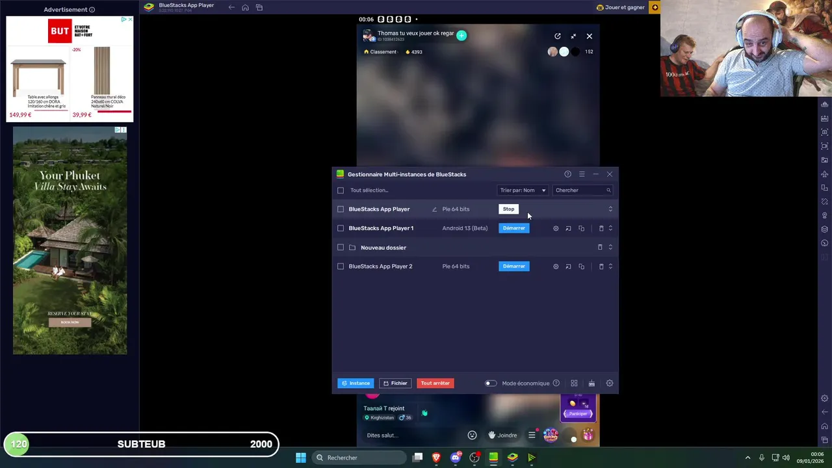
Task: Select the BlueStacks App Player 2 checkbox
Action: point(341,266)
